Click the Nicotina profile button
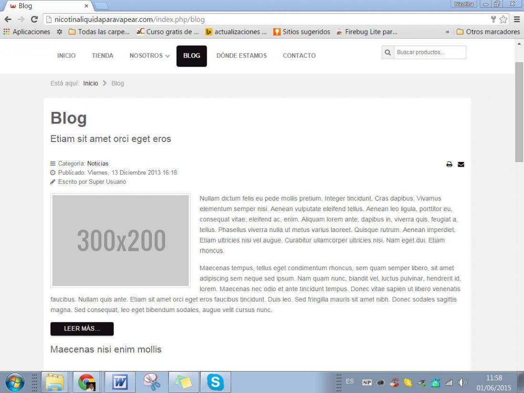This screenshot has width=524, height=393. (x=464, y=4)
